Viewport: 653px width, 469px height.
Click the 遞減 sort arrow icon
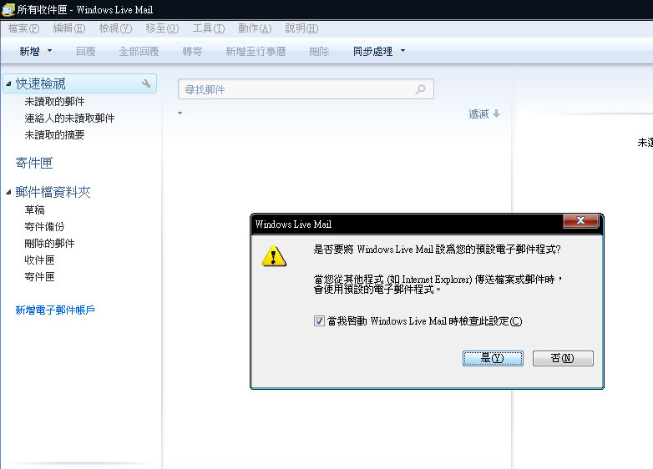(x=496, y=113)
